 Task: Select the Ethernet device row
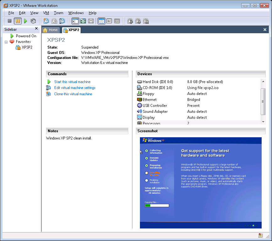pyautogui.click(x=198, y=100)
